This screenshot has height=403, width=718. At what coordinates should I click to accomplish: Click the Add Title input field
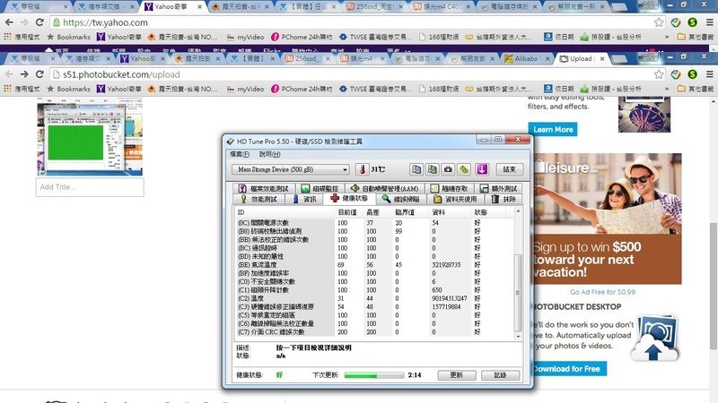coord(90,187)
